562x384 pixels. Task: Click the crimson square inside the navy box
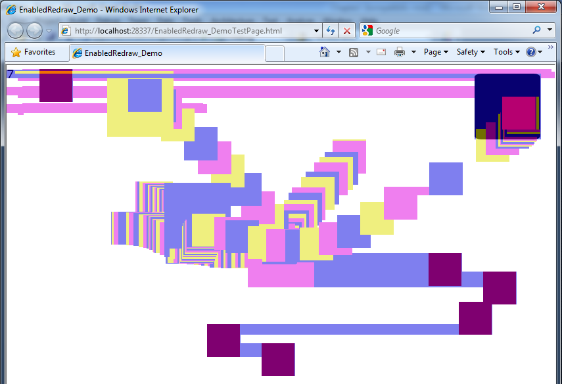[519, 113]
